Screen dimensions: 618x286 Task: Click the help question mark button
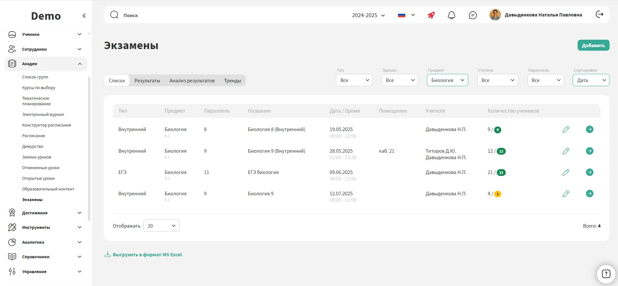[606, 274]
